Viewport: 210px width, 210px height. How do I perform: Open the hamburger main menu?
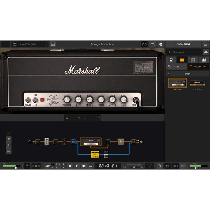coord(205,44)
